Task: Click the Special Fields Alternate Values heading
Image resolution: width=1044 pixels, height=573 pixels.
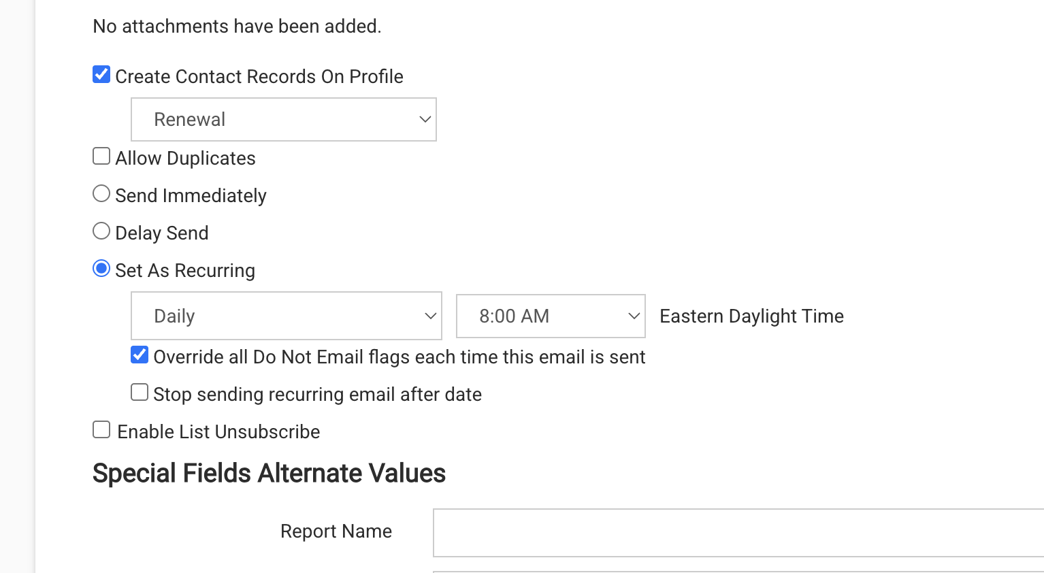Action: 269,473
